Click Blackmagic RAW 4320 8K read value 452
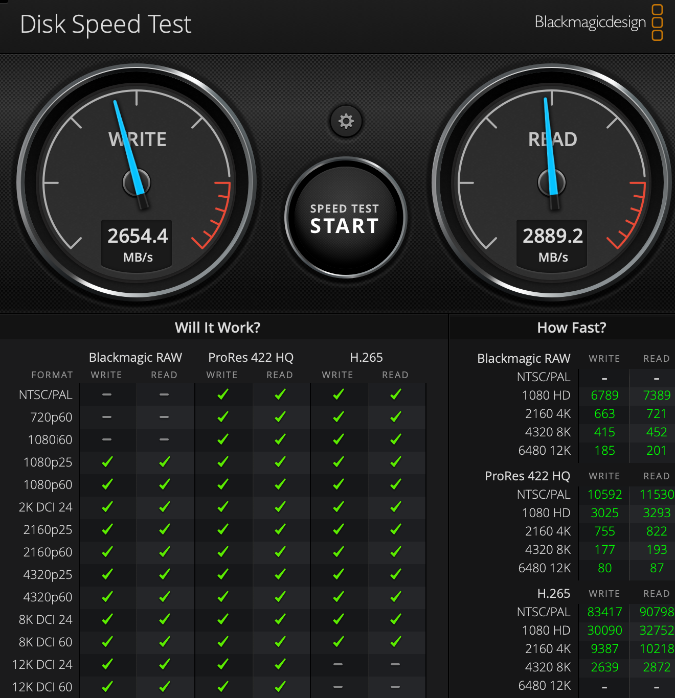Viewport: 675px width, 698px height. point(657,432)
